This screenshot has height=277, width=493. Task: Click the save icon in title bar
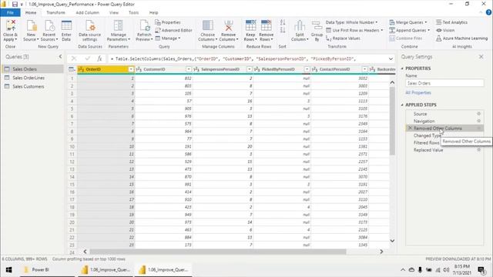15,4
